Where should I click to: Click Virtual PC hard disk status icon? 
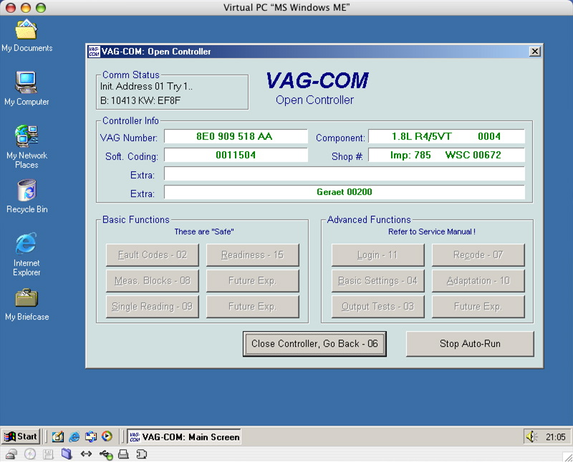pos(11,454)
